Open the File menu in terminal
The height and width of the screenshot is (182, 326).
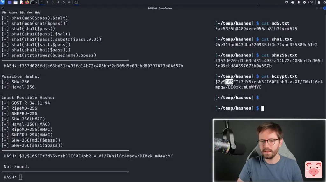tap(4, 13)
